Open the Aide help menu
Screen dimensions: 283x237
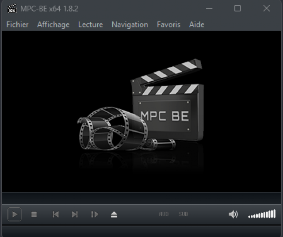(196, 25)
